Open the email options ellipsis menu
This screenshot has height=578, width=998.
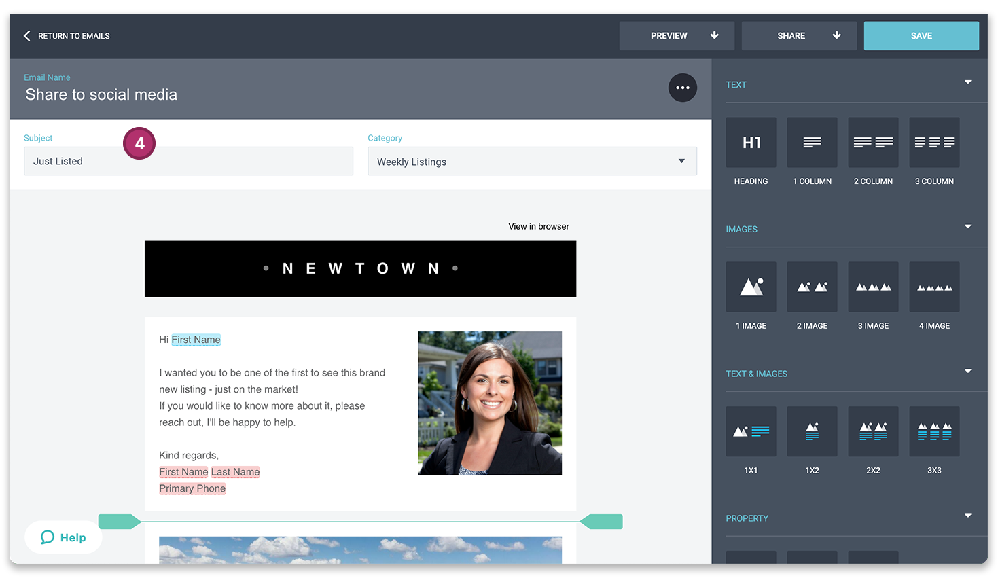(x=682, y=88)
